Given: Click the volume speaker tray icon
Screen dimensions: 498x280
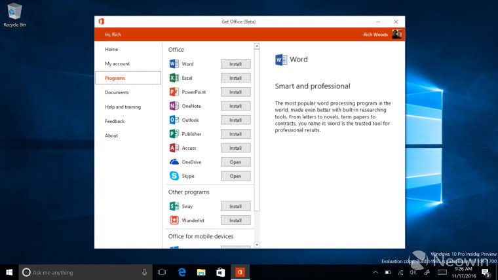Looking at the screenshot, I should point(413,272).
